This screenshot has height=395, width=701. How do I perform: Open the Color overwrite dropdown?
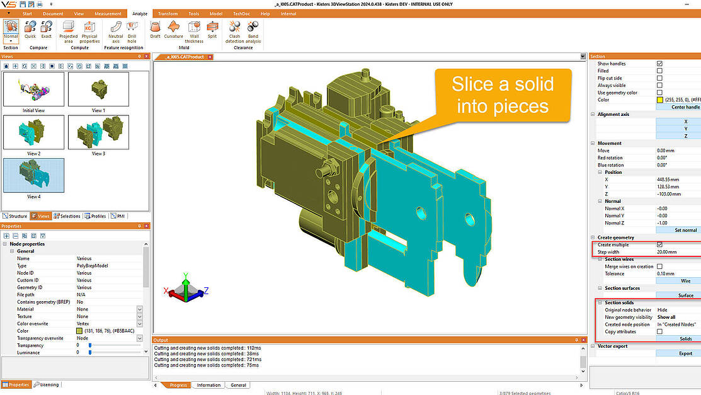pyautogui.click(x=139, y=323)
